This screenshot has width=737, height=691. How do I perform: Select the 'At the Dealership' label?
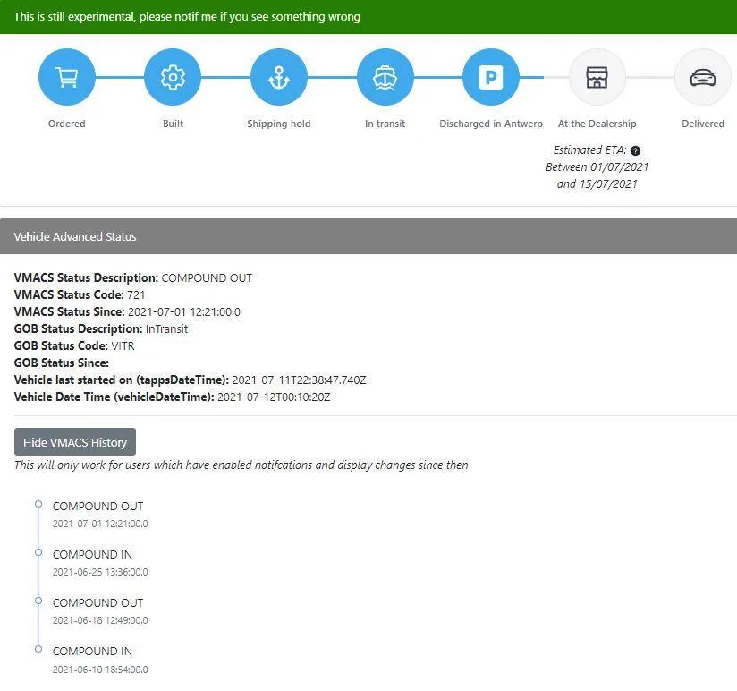(x=597, y=124)
